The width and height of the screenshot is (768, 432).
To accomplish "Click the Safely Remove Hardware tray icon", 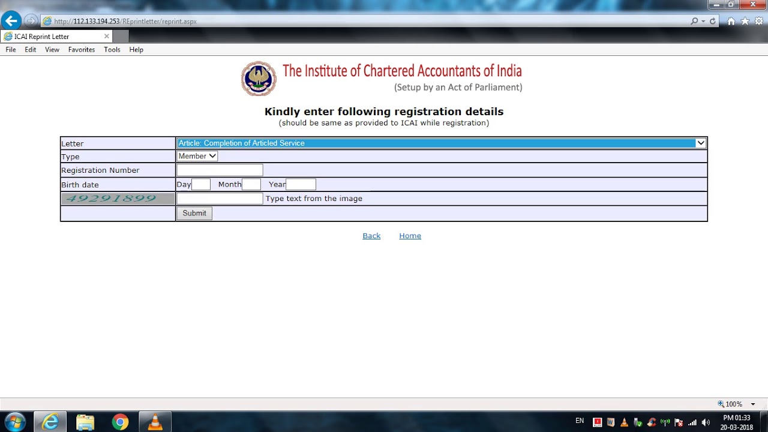I will click(638, 422).
